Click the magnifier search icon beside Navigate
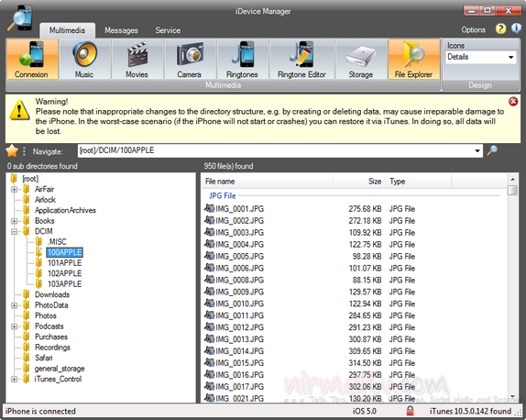This screenshot has width=526, height=420. click(x=492, y=150)
